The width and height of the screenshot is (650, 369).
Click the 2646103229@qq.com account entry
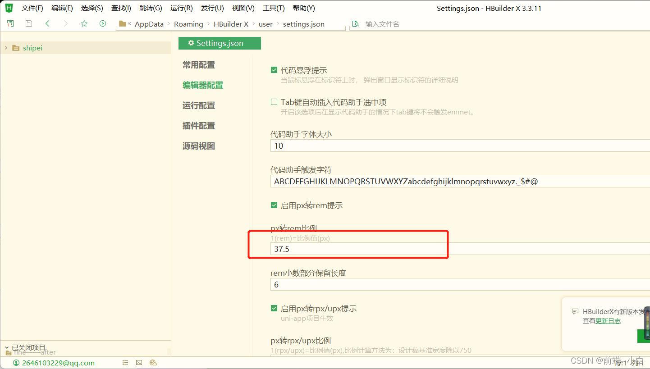[x=59, y=362]
